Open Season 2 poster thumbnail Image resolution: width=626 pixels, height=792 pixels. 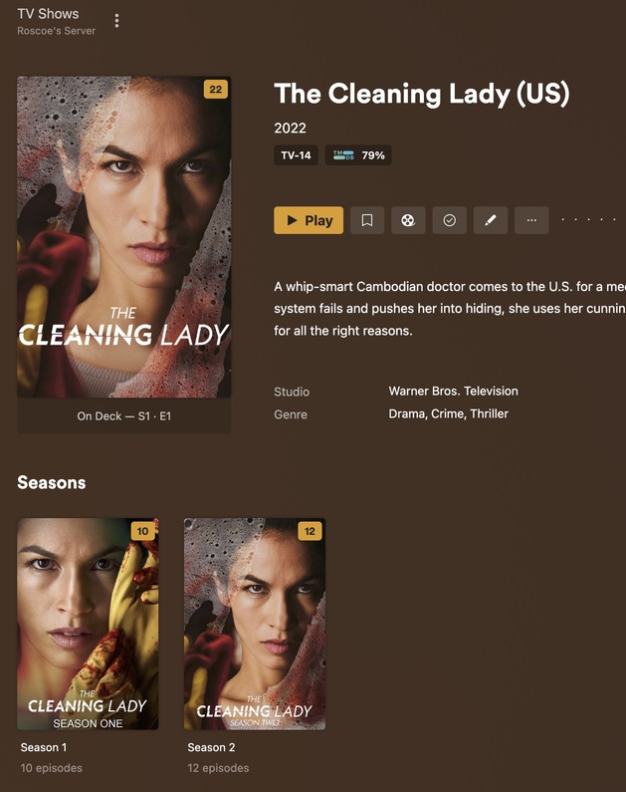(255, 624)
